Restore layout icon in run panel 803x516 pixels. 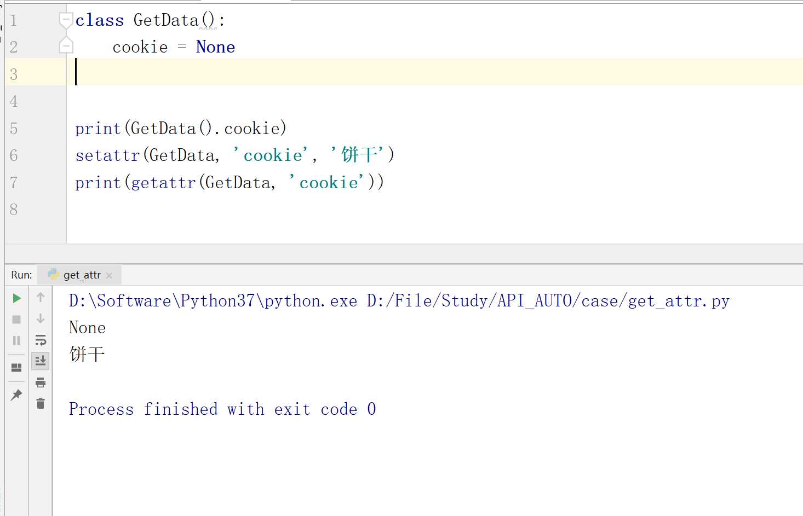click(16, 368)
